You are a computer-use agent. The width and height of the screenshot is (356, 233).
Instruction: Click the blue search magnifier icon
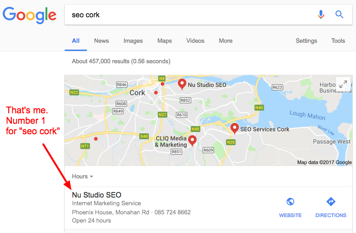click(339, 15)
